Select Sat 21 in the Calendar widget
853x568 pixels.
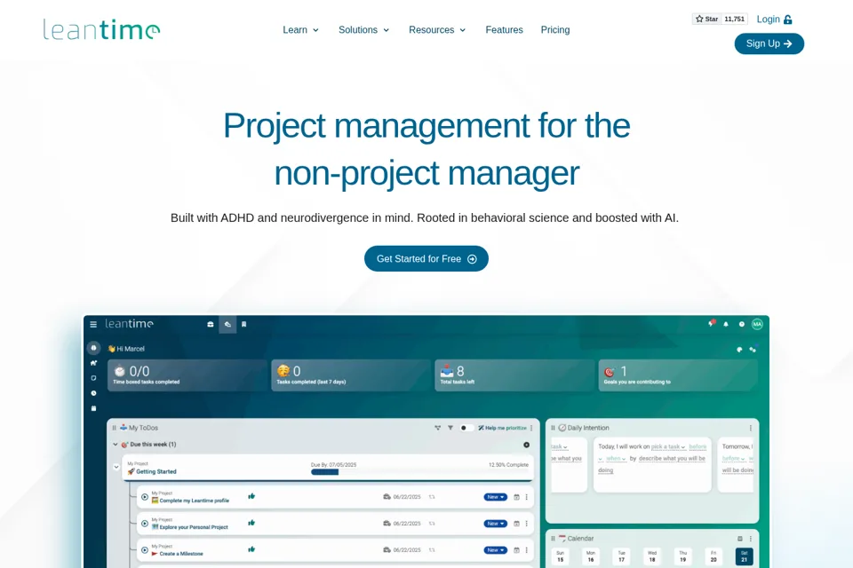tap(745, 556)
